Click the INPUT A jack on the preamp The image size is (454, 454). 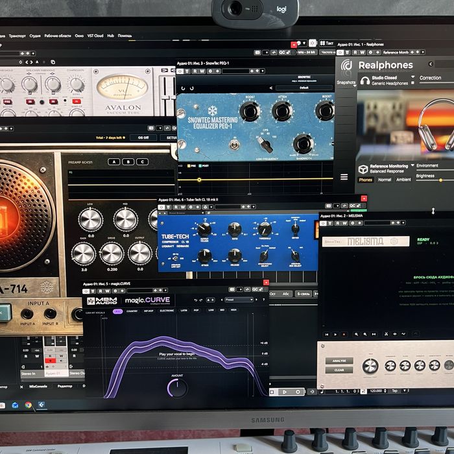point(27,314)
